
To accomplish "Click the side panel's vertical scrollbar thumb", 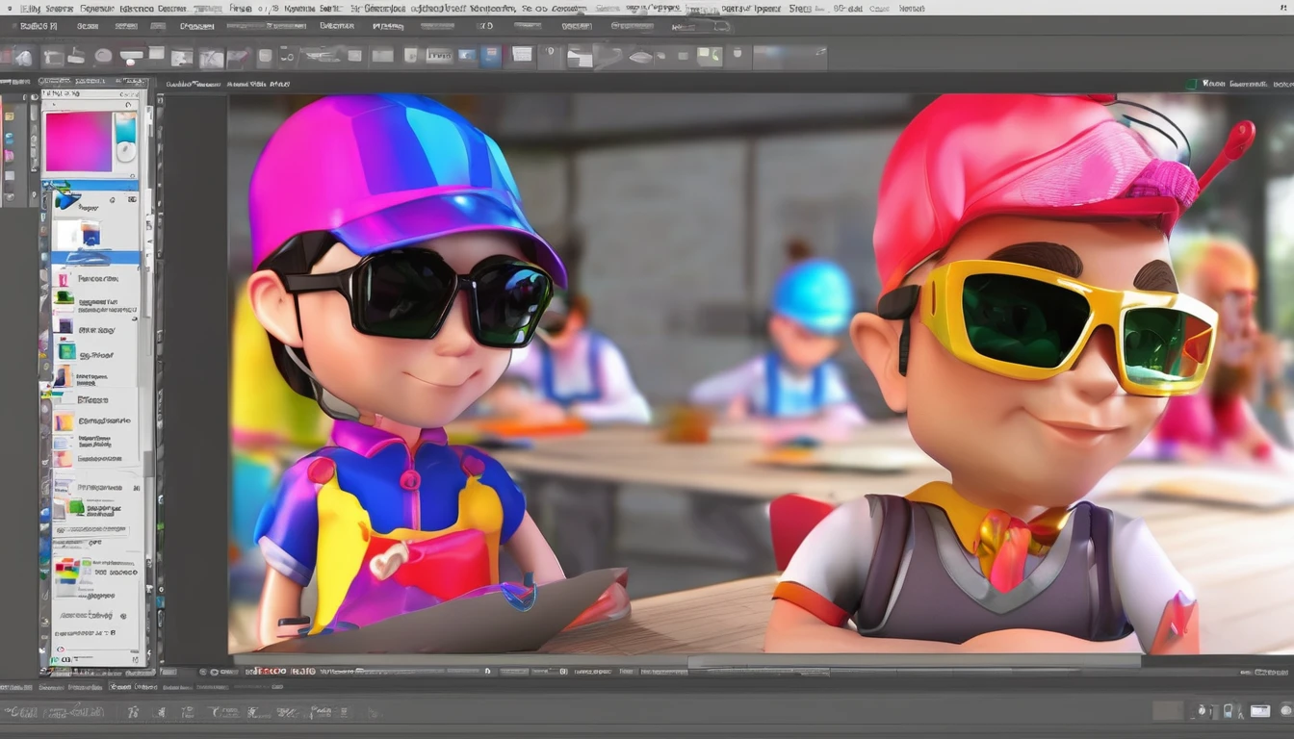I will click(x=148, y=463).
